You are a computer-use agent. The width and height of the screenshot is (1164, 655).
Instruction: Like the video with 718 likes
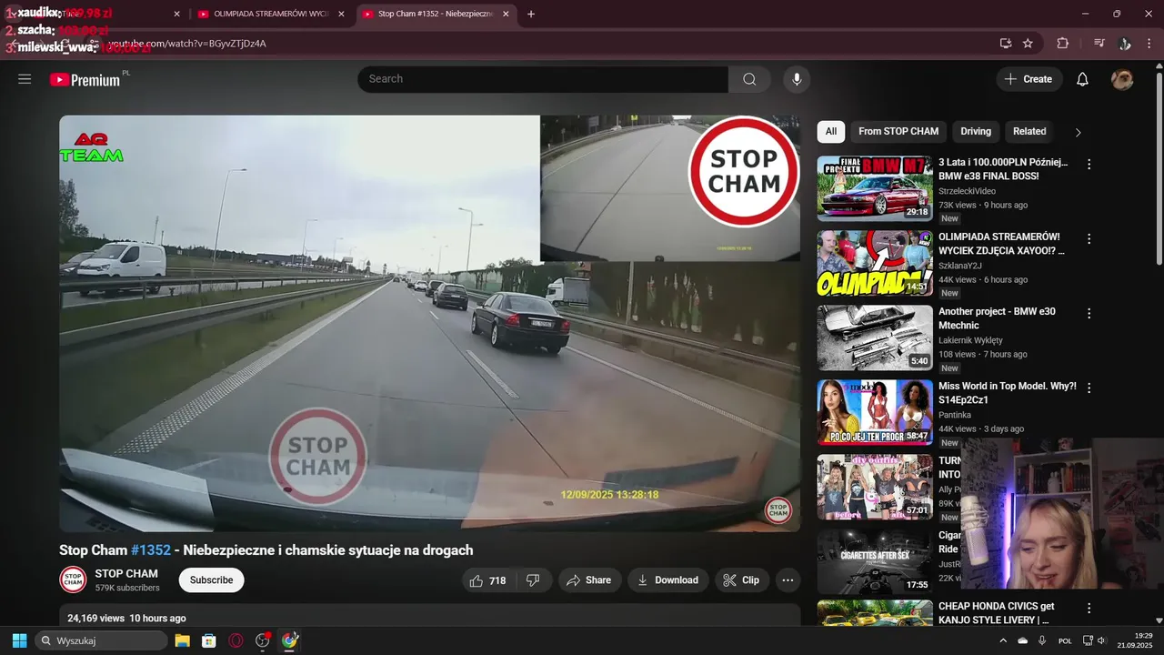pos(487,580)
